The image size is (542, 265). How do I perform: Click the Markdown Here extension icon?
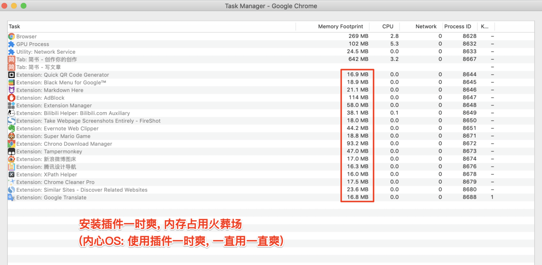(11, 90)
